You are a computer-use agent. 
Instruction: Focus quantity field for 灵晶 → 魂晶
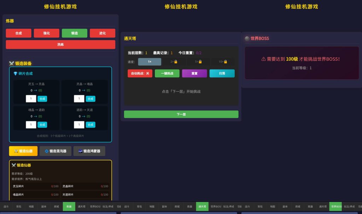[79, 99]
